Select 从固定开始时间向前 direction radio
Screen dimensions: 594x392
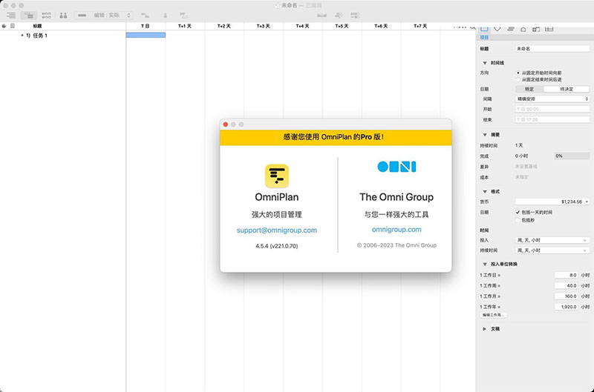pos(518,73)
